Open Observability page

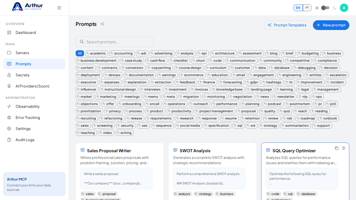click(34, 106)
